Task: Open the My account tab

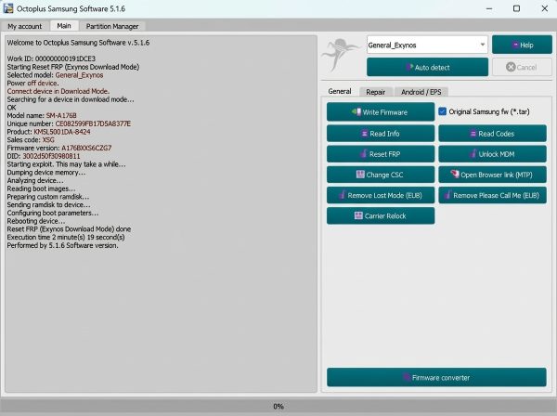Action: 24,26
